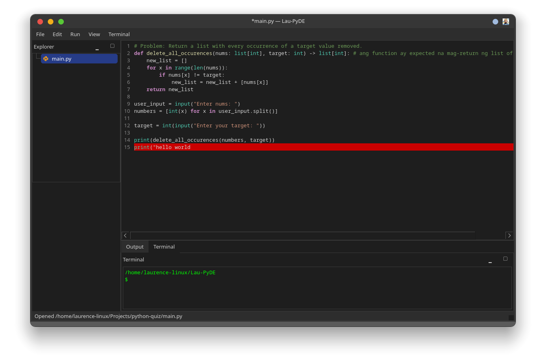This screenshot has height=361, width=546.
Task: Minimize the Terminal panel with underscore icon
Action: tap(490, 262)
